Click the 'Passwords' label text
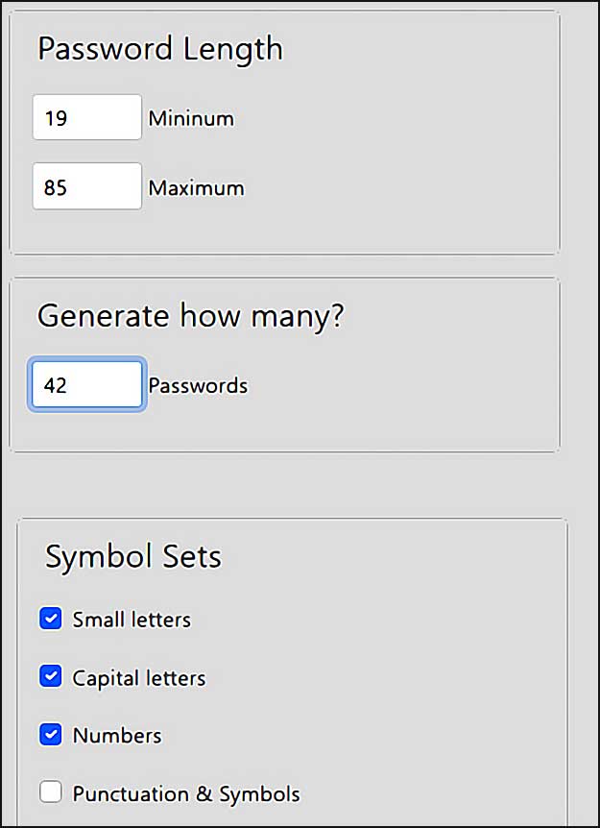 pos(198,385)
